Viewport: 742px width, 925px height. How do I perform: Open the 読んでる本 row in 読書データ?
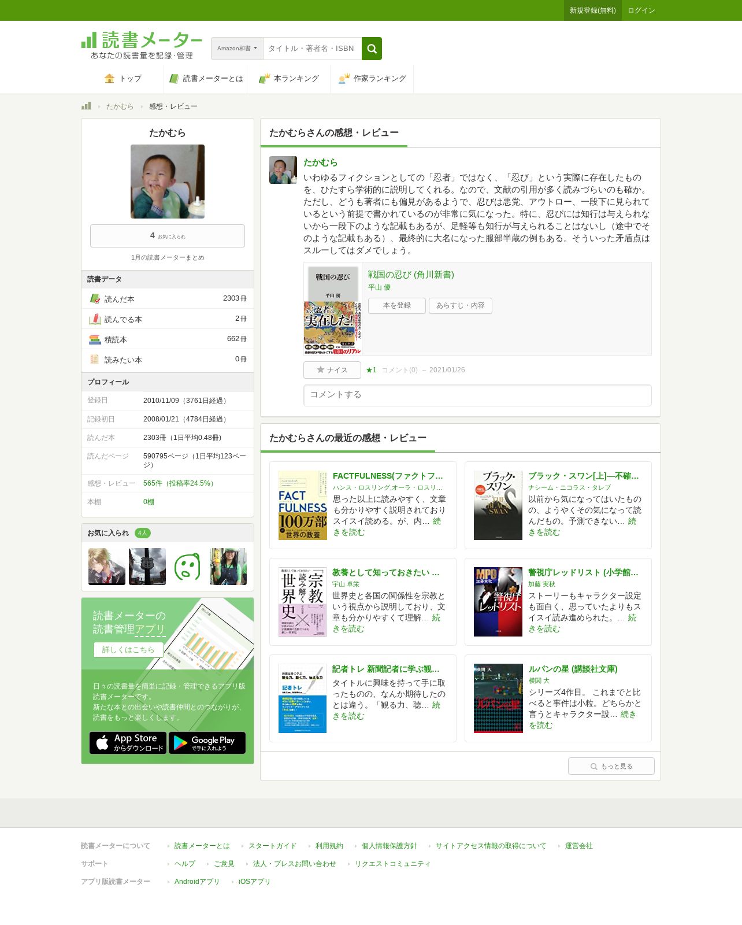(x=168, y=319)
